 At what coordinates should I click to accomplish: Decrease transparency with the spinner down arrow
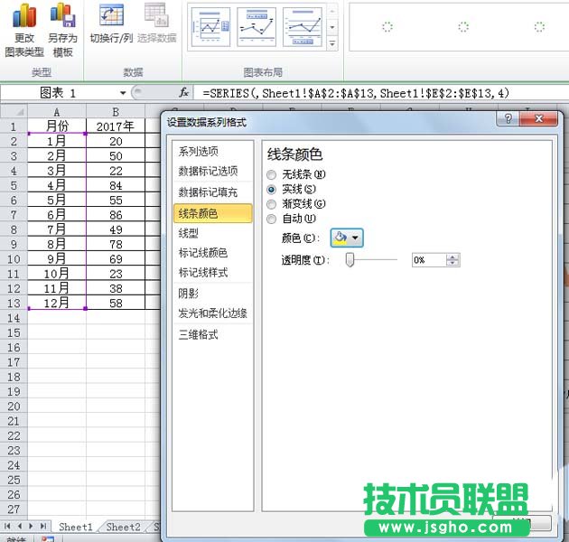coord(452,263)
